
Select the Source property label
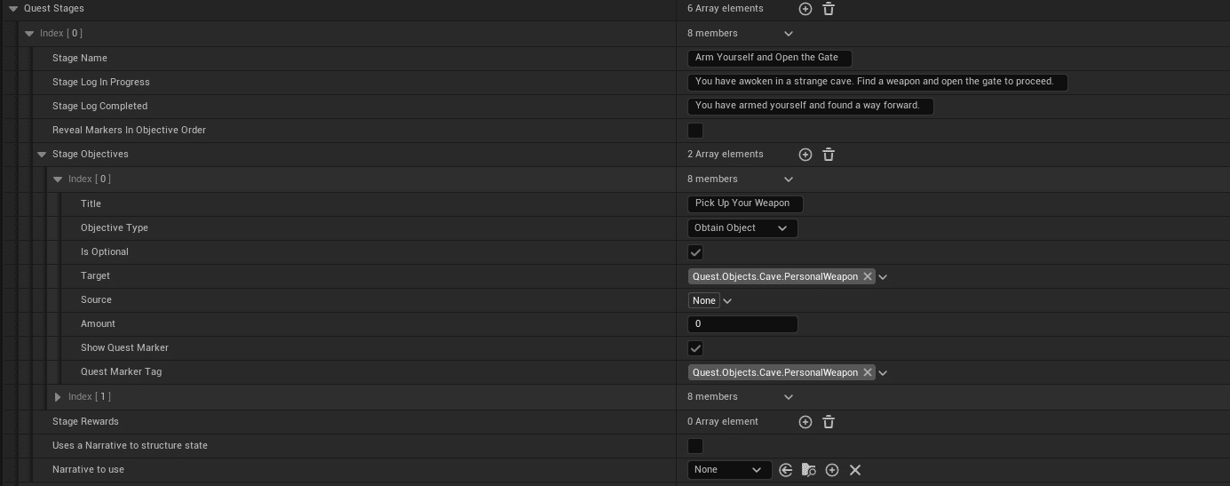pyautogui.click(x=96, y=300)
